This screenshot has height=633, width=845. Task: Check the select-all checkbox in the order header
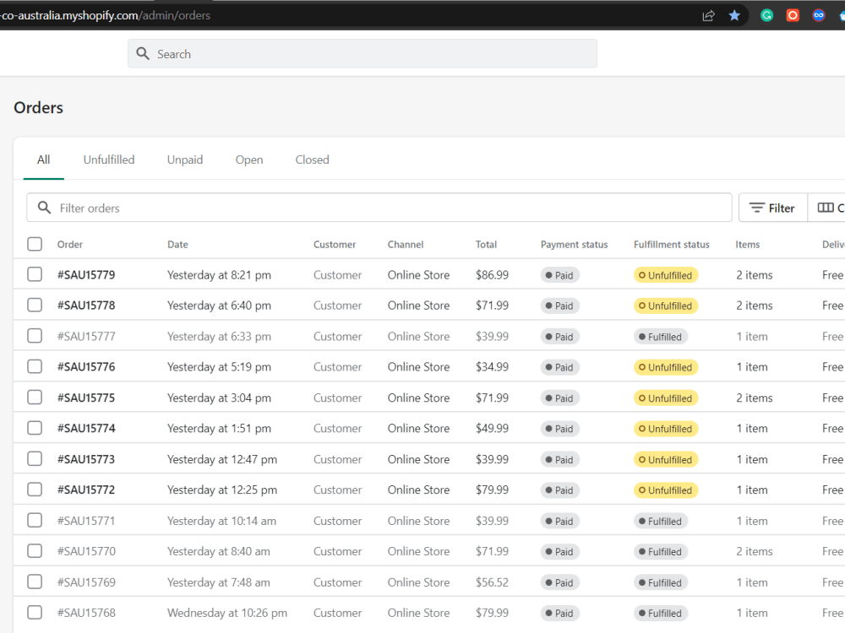point(33,244)
